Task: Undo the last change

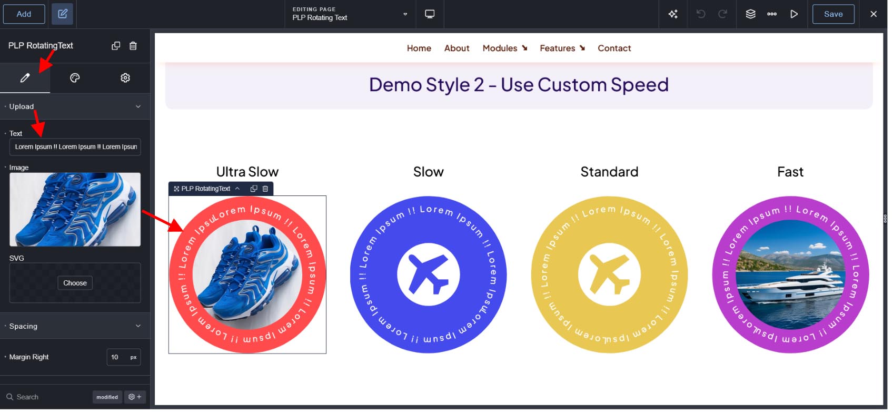Action: point(700,14)
